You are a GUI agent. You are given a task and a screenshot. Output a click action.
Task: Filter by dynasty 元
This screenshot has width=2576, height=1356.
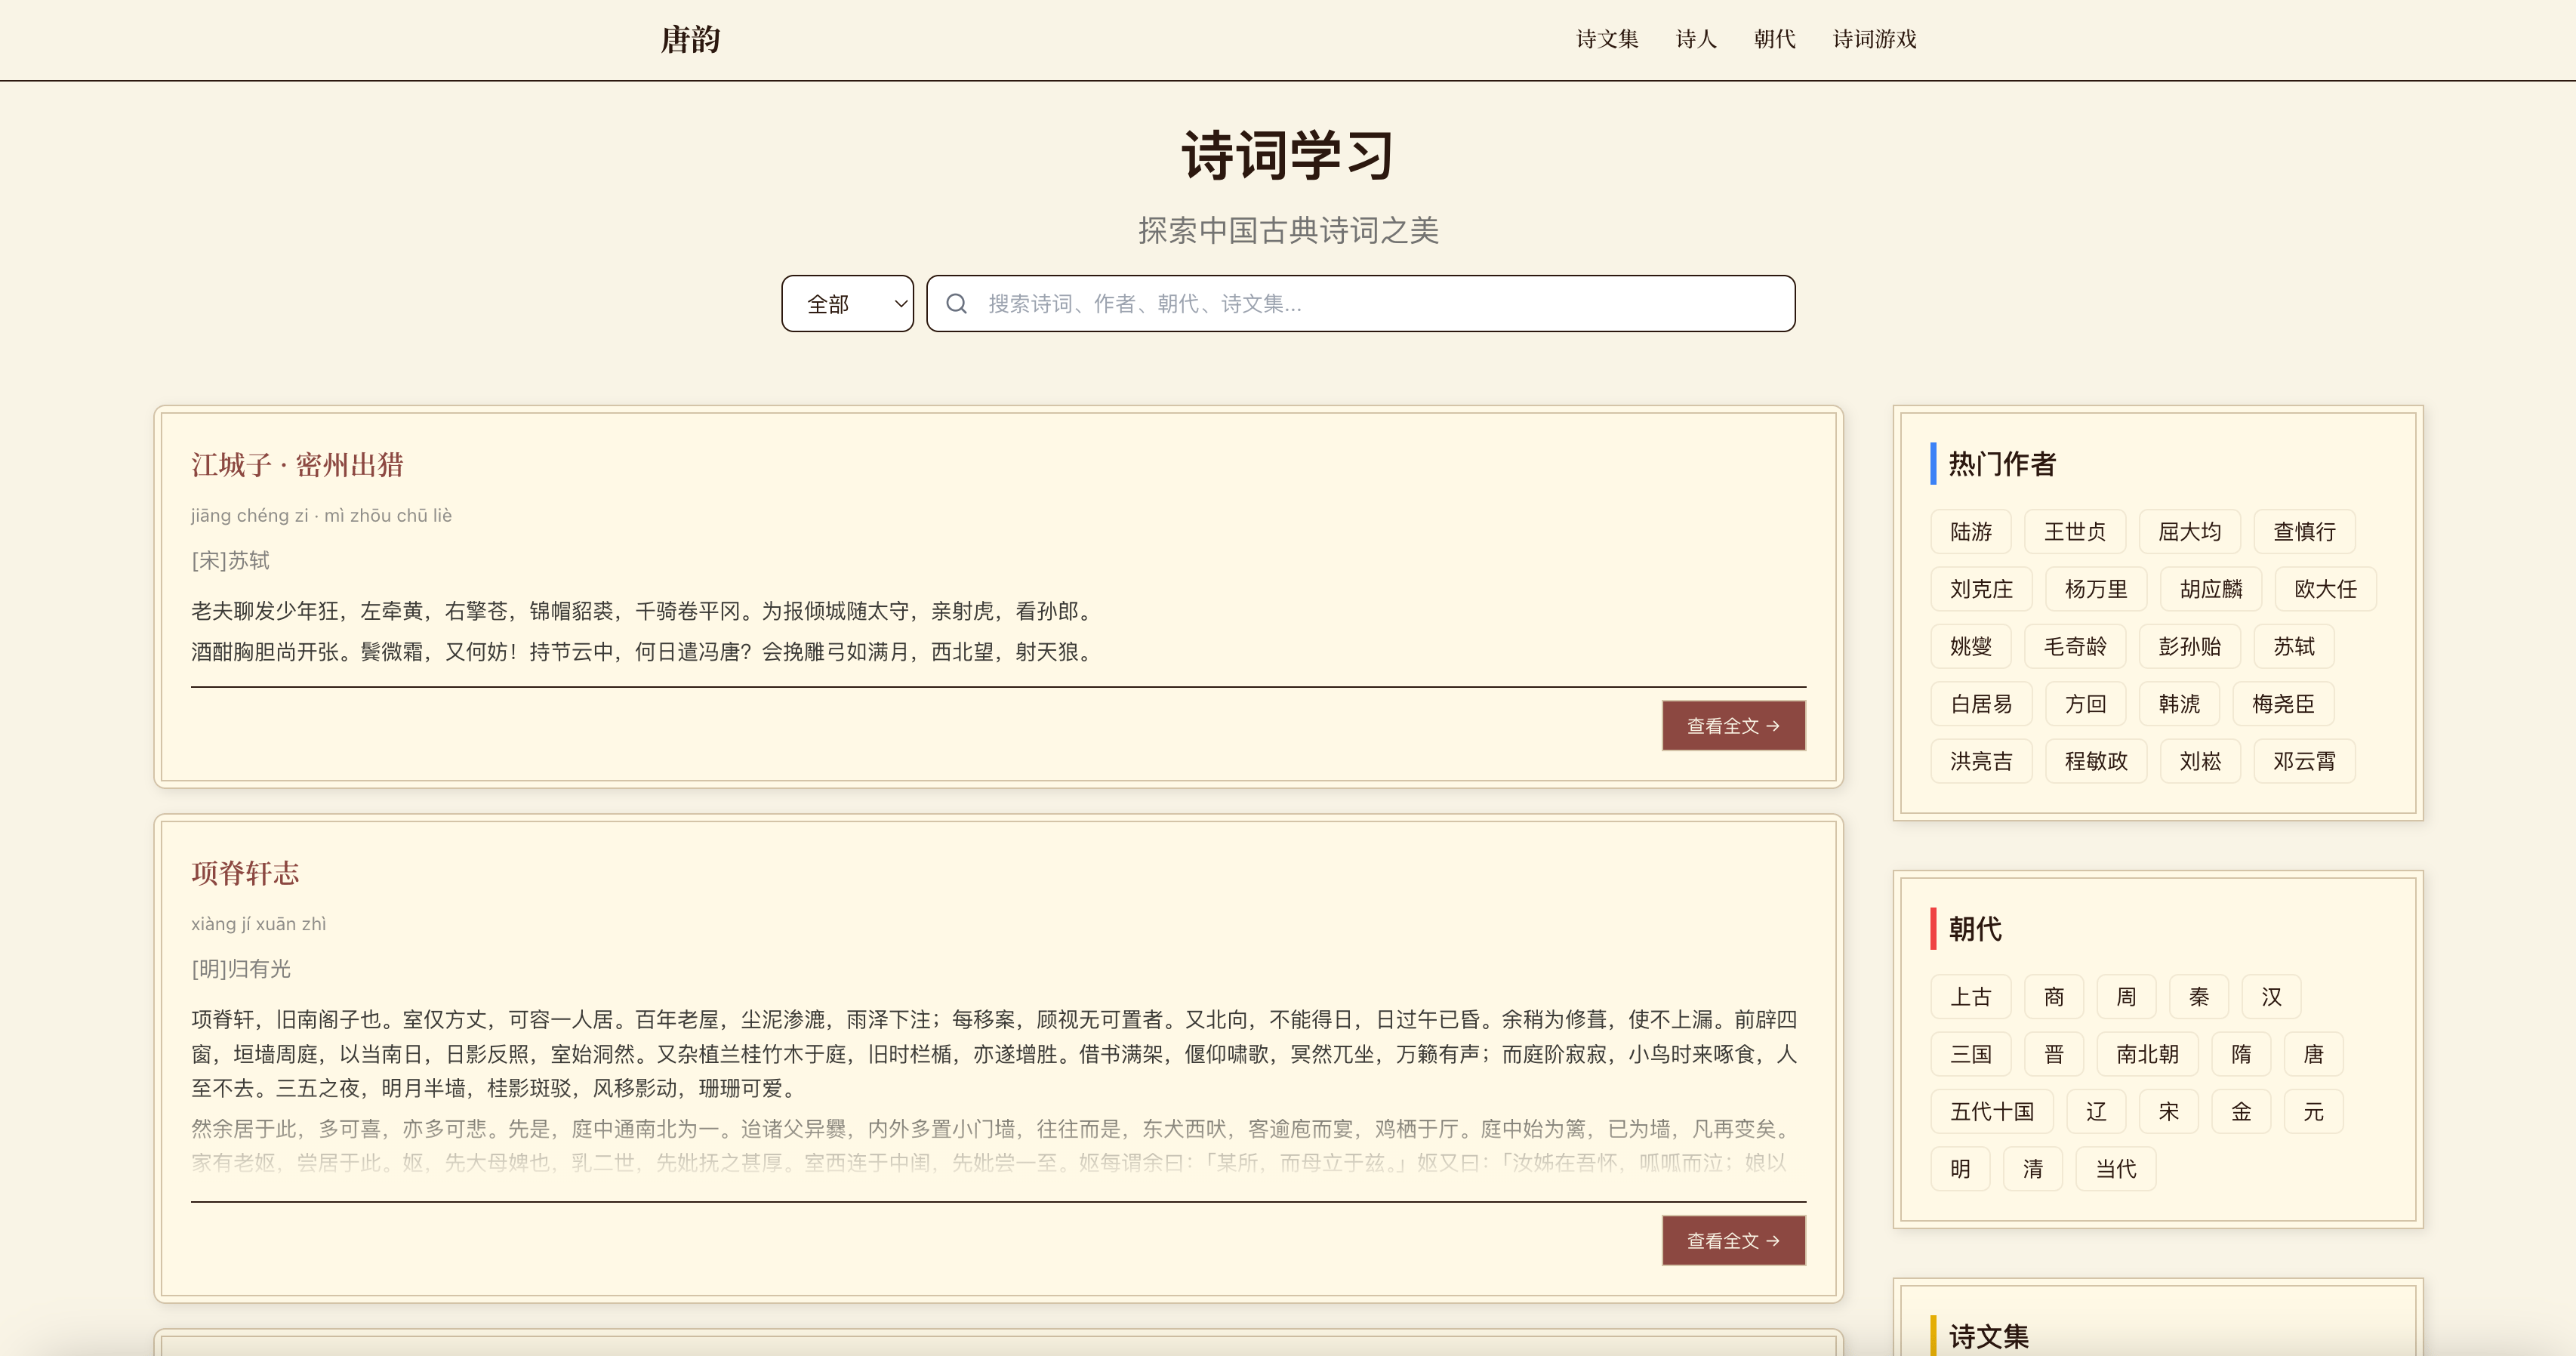pos(2314,1112)
